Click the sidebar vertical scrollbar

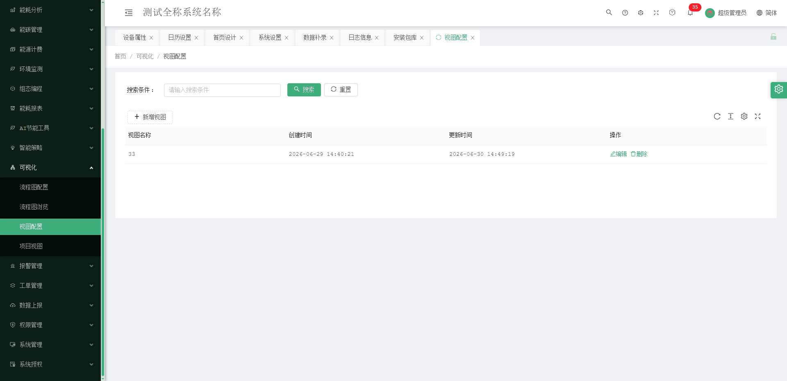[x=103, y=252]
